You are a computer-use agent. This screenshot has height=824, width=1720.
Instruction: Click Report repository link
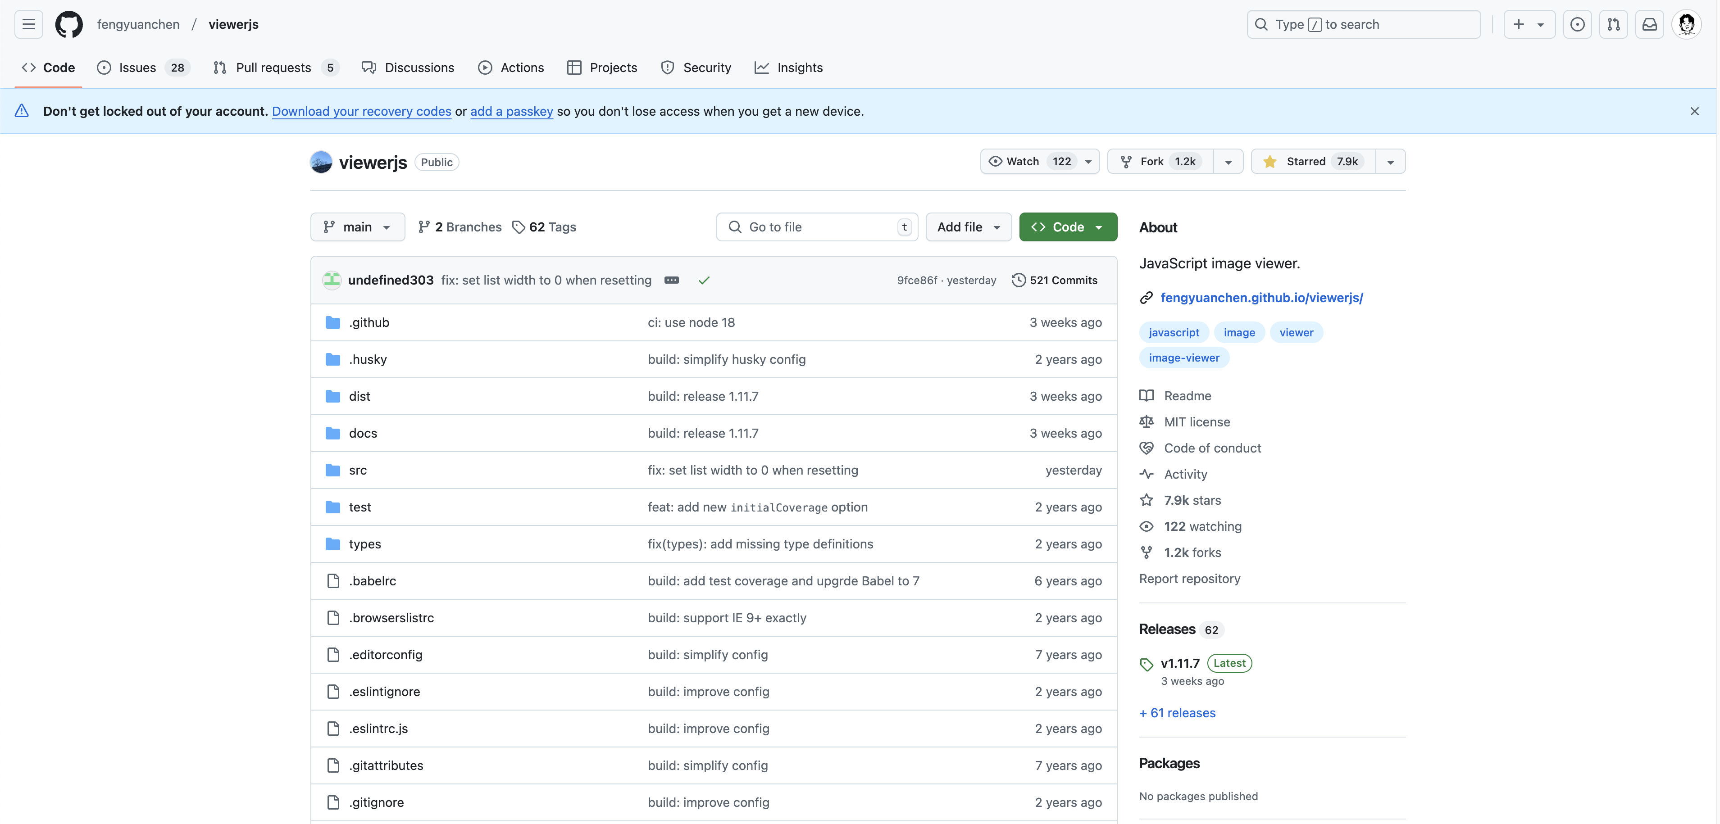(x=1189, y=579)
